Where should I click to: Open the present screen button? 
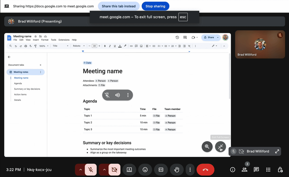[129, 170]
